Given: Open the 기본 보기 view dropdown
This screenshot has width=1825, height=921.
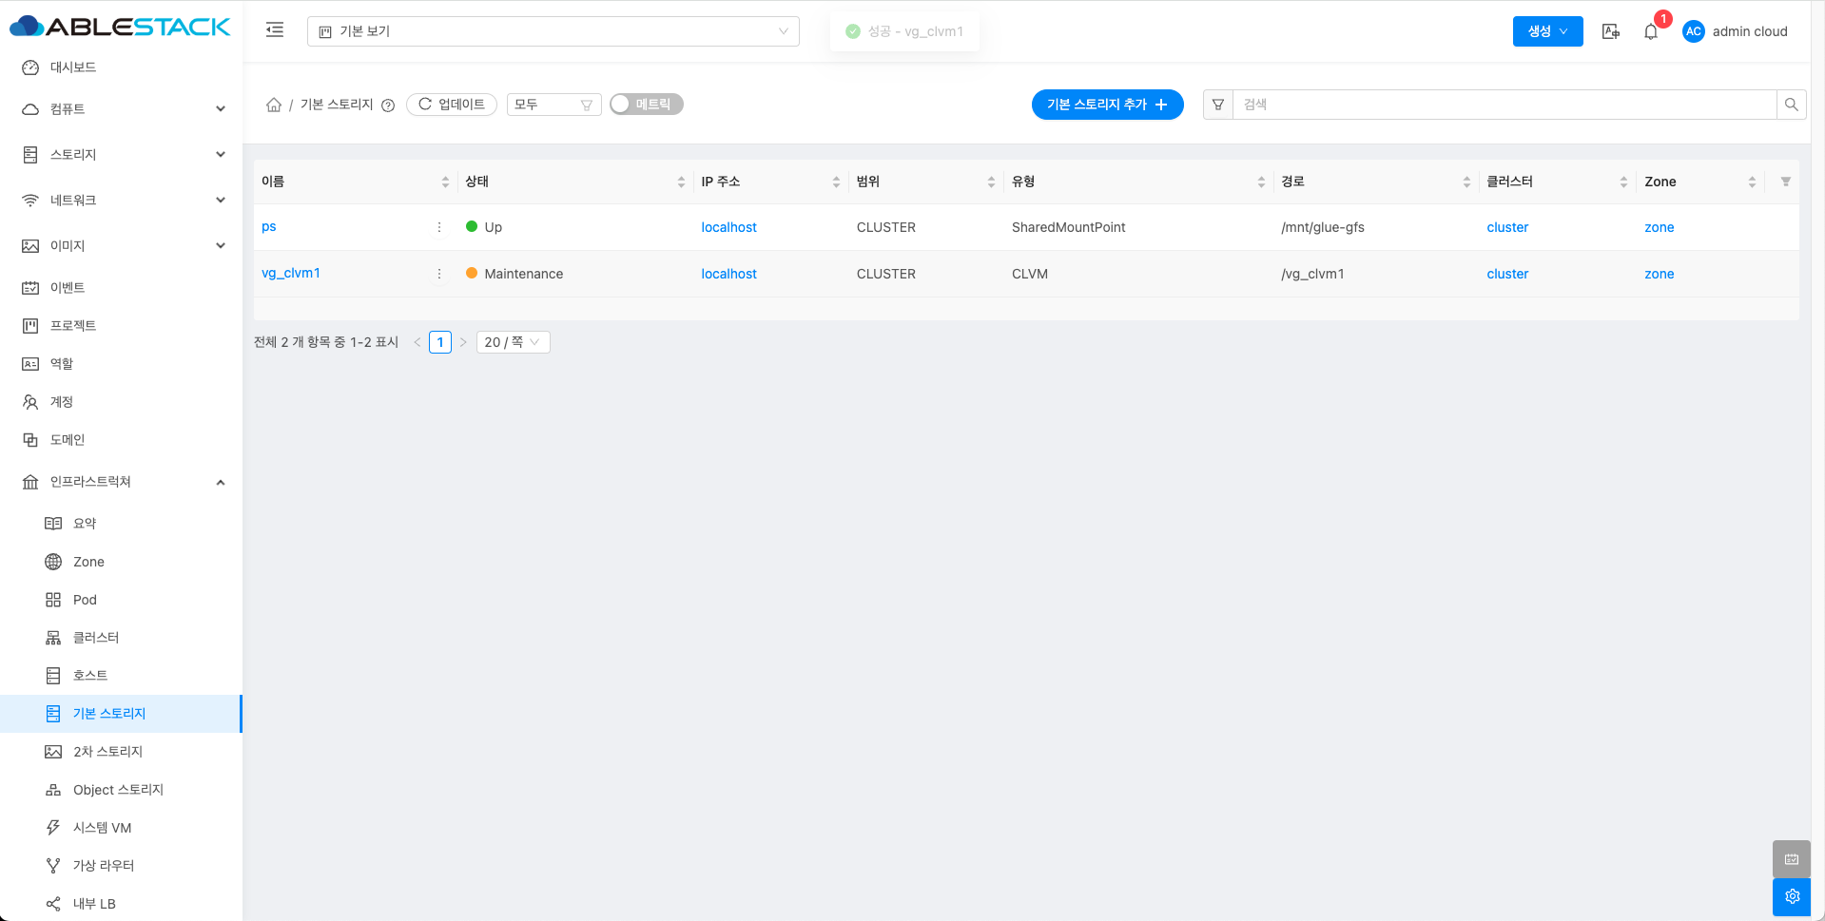Looking at the screenshot, I should coord(553,31).
